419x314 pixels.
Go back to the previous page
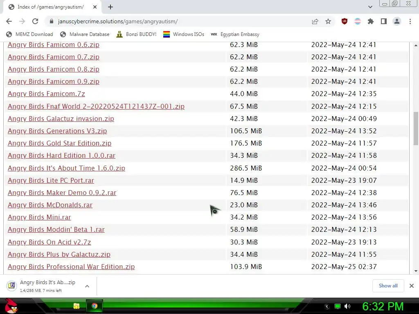pos(9,21)
